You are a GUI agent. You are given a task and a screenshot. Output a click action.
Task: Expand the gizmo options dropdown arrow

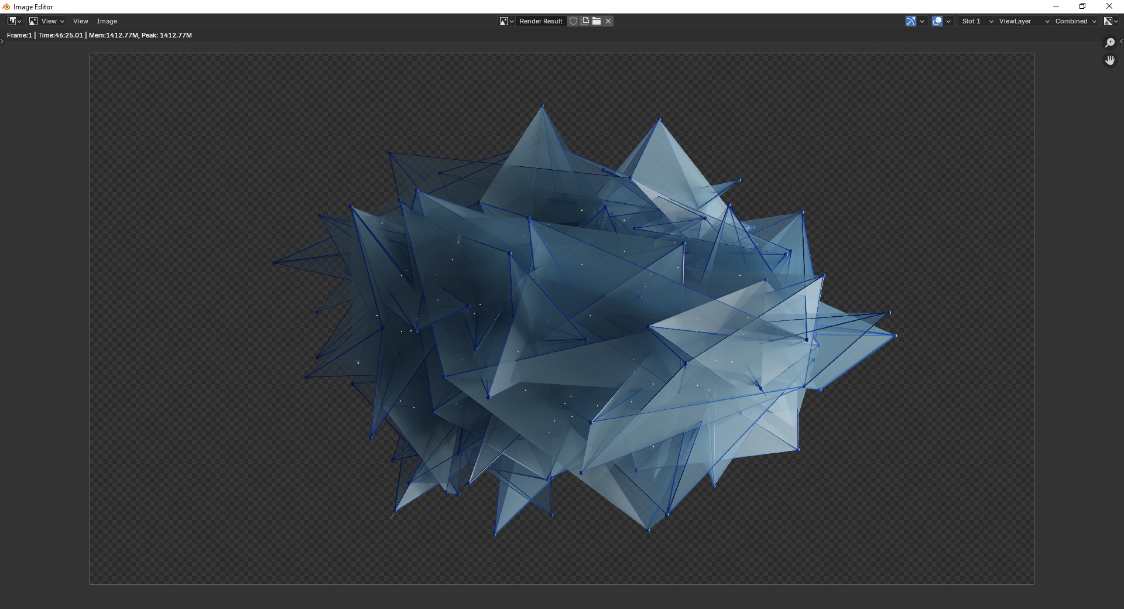click(x=922, y=21)
